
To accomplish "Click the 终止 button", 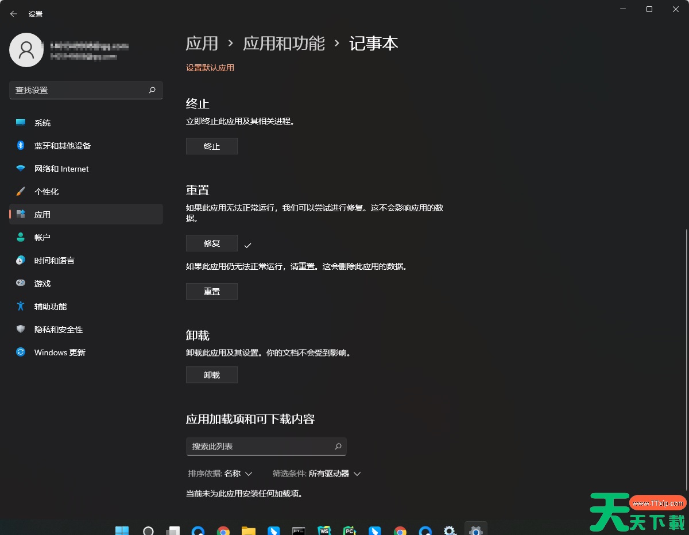I will (x=212, y=146).
